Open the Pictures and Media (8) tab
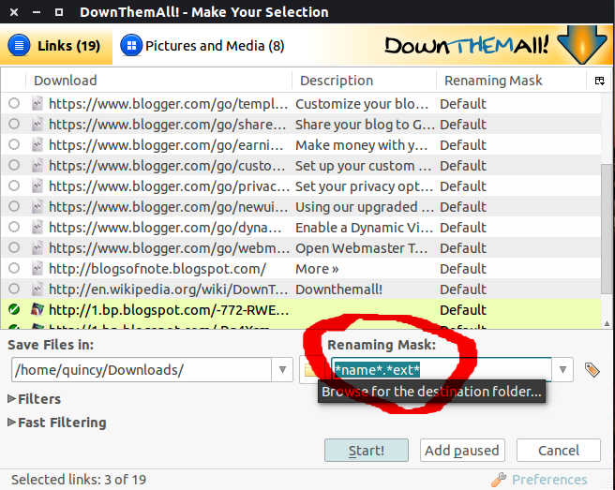 (x=202, y=46)
